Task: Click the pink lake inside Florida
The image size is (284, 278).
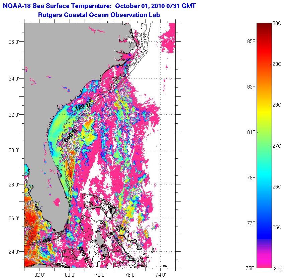Action: pos(57,202)
